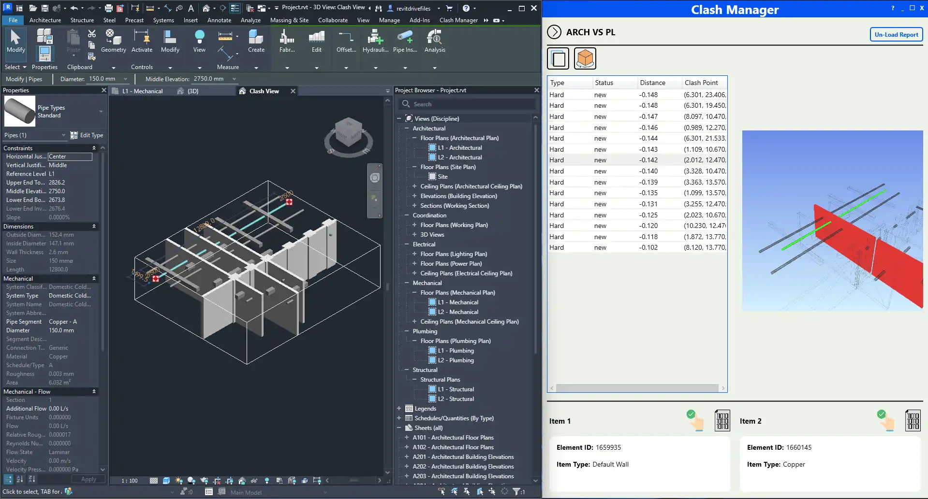The height and width of the screenshot is (499, 928).
Task: Click the Edit Type button
Action: 87,135
